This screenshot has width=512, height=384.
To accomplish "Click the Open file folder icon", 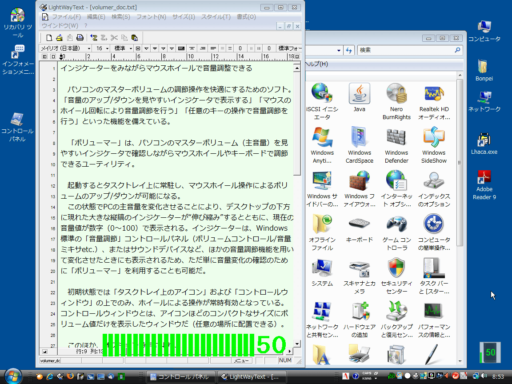I will pos(59,38).
